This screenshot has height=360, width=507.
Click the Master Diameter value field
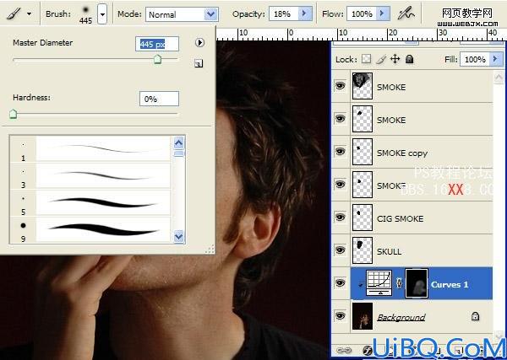click(x=157, y=44)
